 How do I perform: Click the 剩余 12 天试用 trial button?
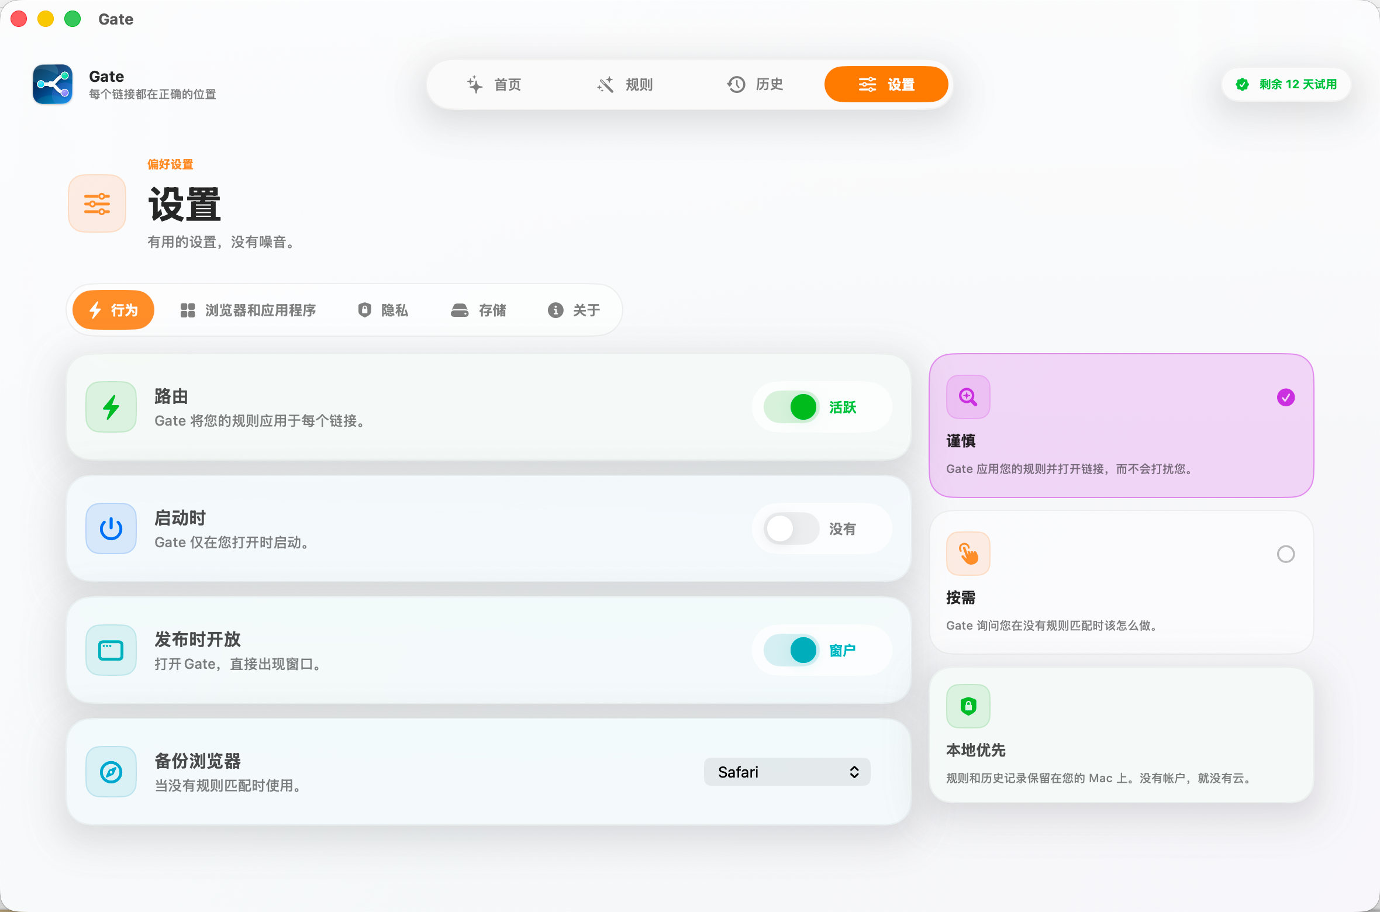(x=1286, y=84)
